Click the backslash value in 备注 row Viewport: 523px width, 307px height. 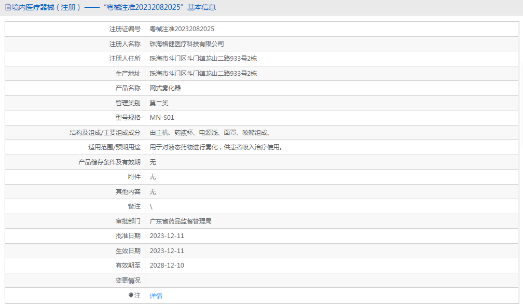coord(151,207)
